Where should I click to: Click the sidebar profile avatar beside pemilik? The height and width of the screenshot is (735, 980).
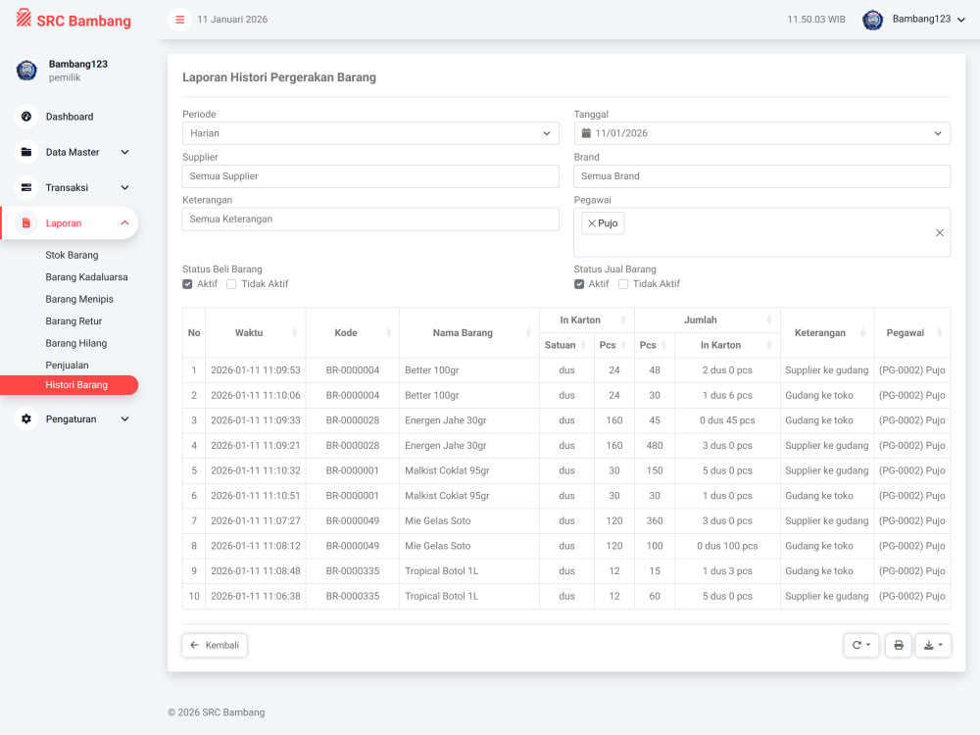pos(26,71)
